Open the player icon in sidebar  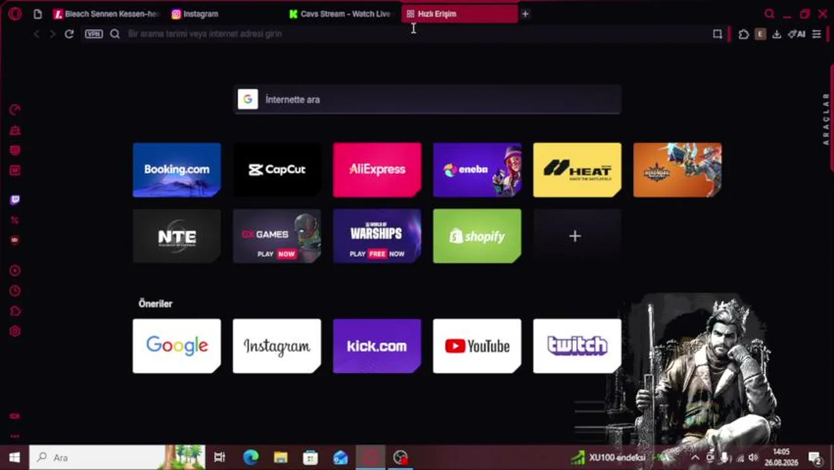[x=14, y=270]
